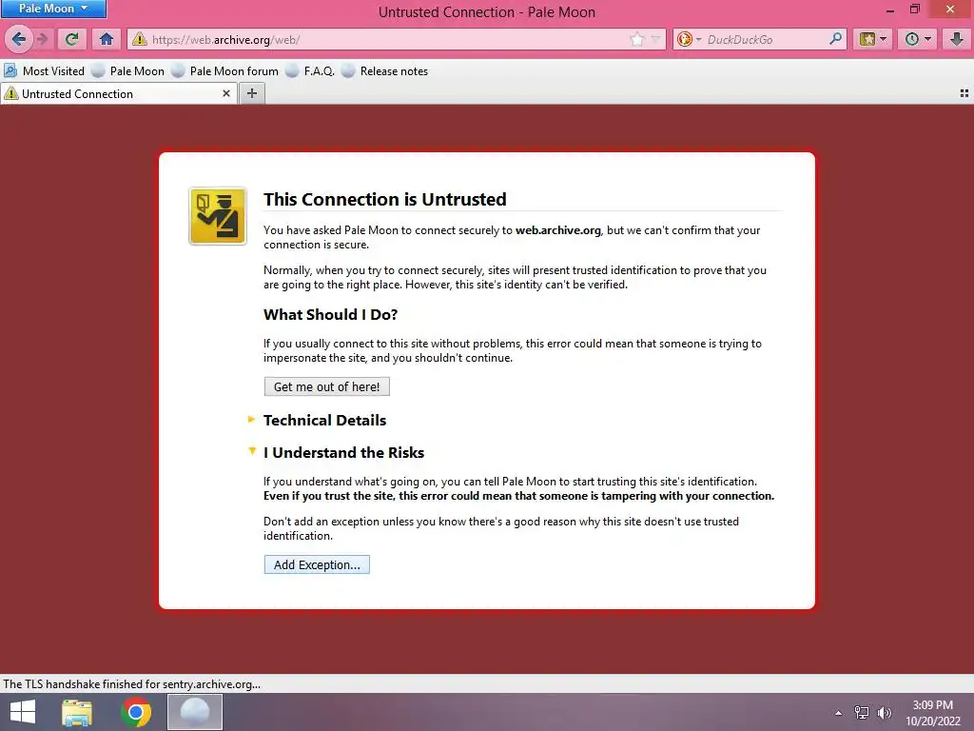The height and width of the screenshot is (731, 974).
Task: Reload the current page
Action: (x=72, y=39)
